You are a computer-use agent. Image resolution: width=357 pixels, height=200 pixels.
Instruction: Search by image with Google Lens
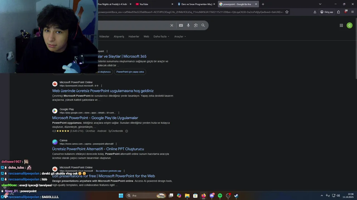(x=196, y=25)
